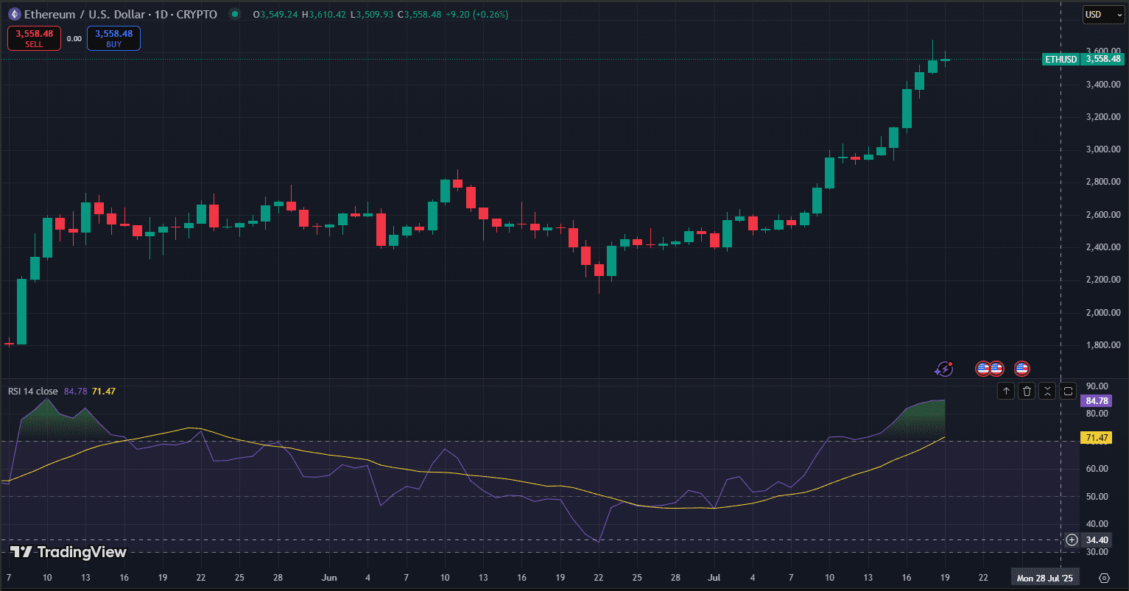Click the 90.00 RSI axis label

pos(1097,386)
